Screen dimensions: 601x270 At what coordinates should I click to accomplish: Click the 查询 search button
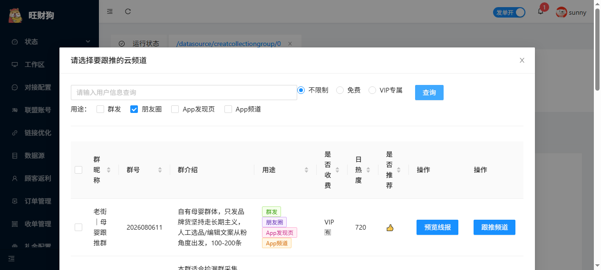pyautogui.click(x=429, y=93)
